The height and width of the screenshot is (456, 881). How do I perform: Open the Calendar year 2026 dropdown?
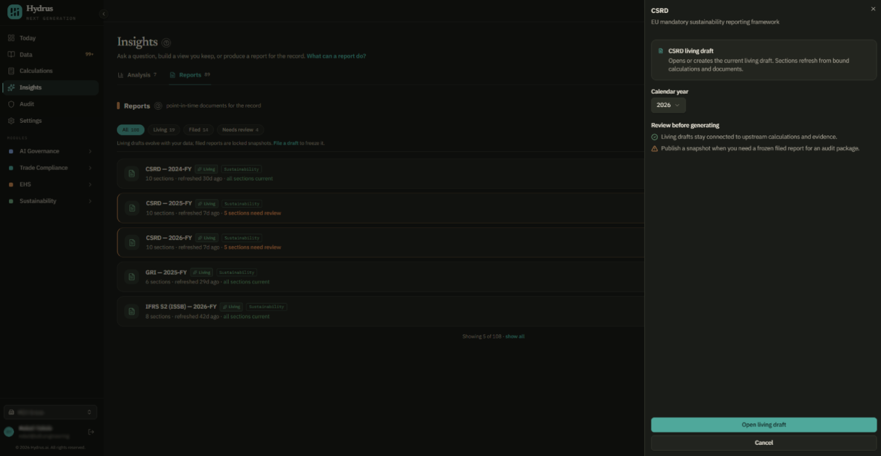point(668,105)
